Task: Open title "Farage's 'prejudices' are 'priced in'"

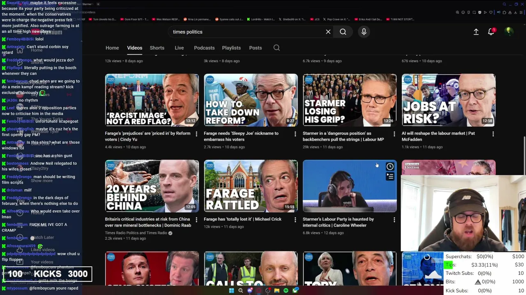Action: pos(148,136)
